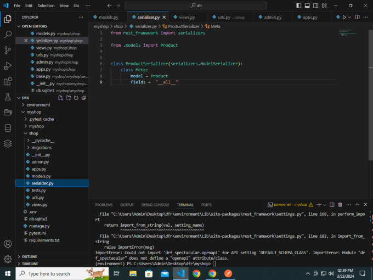Collapse the DFR workspace section
373x280 pixels.
tap(19, 98)
